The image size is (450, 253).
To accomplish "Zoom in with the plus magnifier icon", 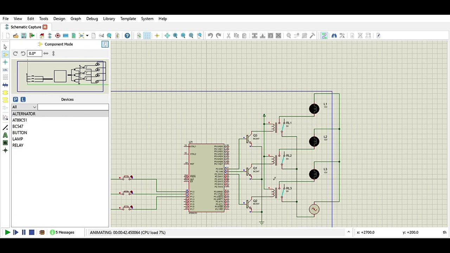I will [x=175, y=35].
